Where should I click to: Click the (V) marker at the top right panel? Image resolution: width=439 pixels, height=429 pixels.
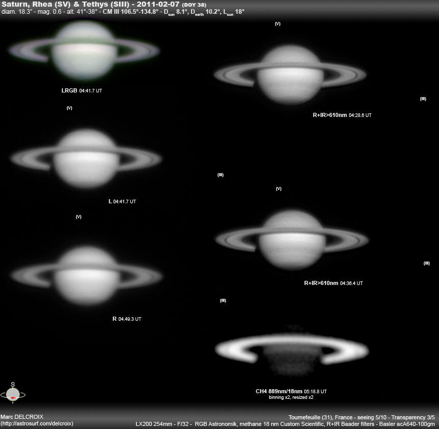tap(278, 24)
